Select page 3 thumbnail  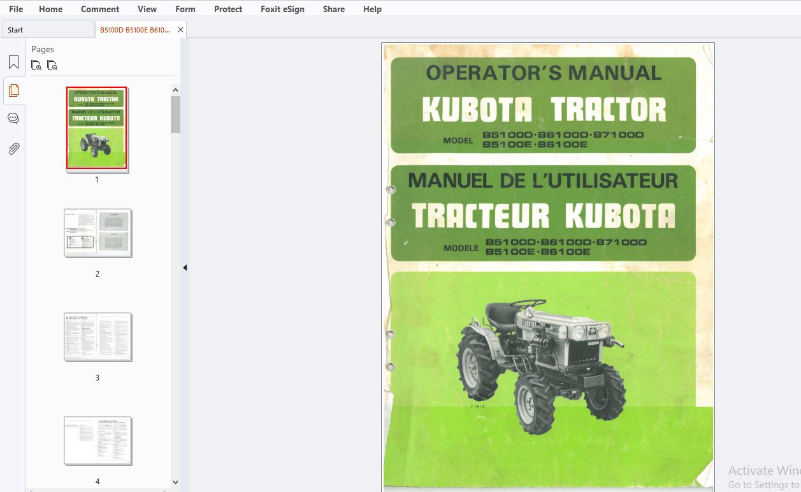[x=97, y=336]
